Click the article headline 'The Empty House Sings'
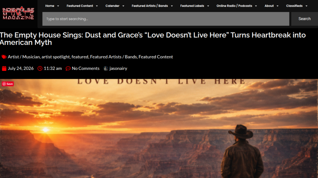 pyautogui.click(x=153, y=39)
